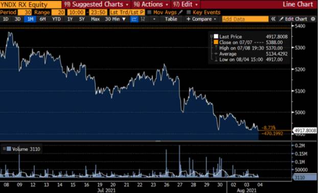This screenshot has height=193, width=319.
Task: Open chart settings gear icon
Action: (313, 19)
